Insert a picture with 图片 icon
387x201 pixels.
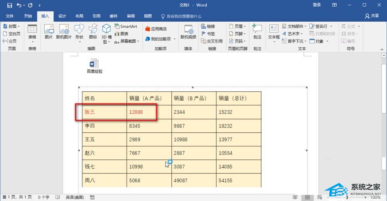(49, 32)
